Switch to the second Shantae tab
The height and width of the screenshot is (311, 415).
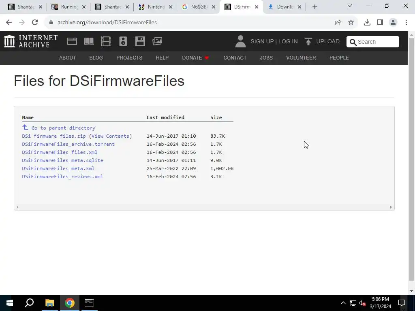(112, 7)
